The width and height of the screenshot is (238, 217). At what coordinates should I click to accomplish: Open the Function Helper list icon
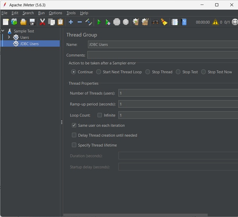click(175, 22)
